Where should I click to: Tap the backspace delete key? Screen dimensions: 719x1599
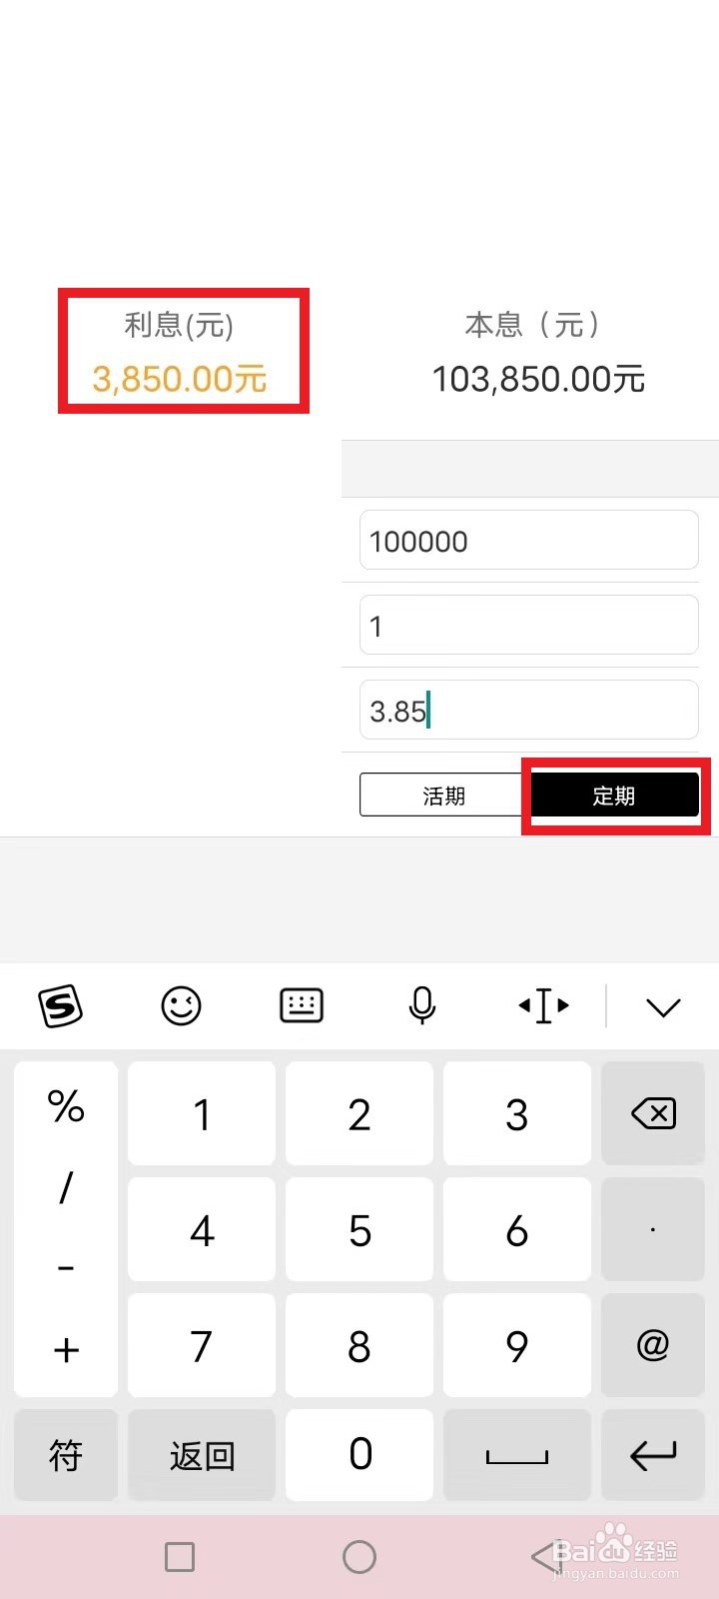(x=653, y=1113)
